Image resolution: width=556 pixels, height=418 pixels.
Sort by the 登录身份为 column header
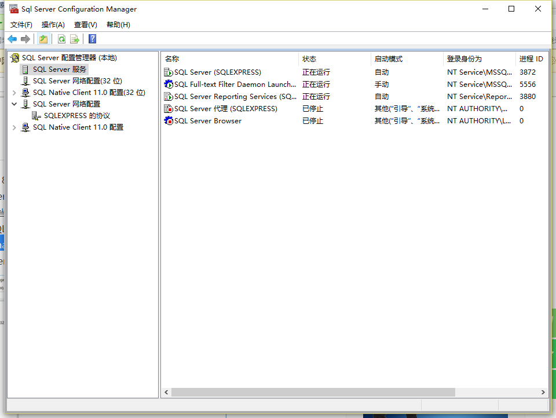480,59
